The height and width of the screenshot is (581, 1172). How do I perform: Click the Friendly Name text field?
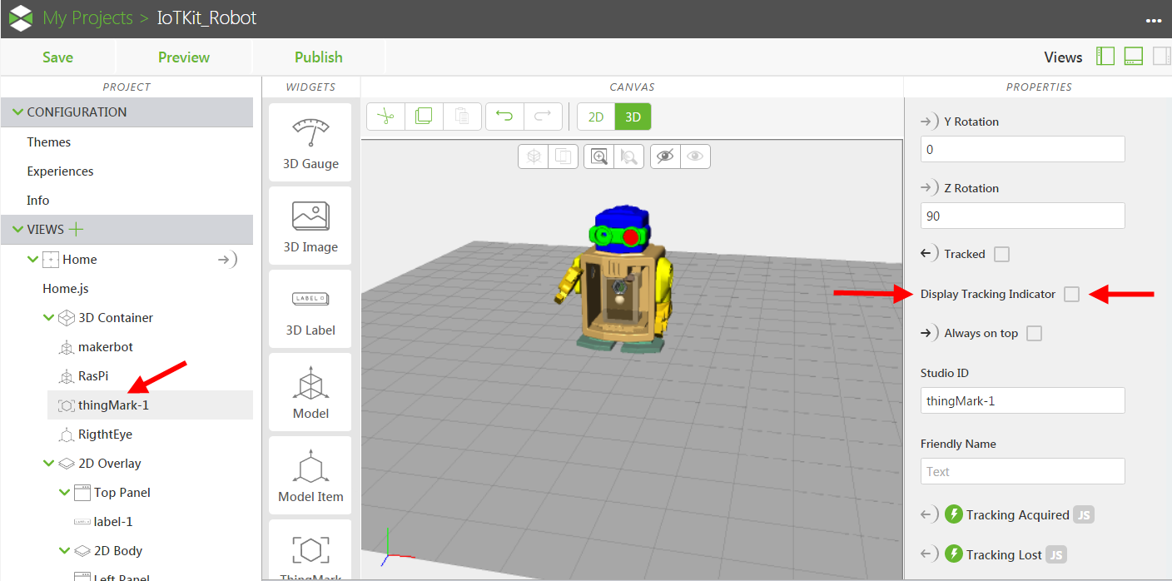pos(1022,471)
